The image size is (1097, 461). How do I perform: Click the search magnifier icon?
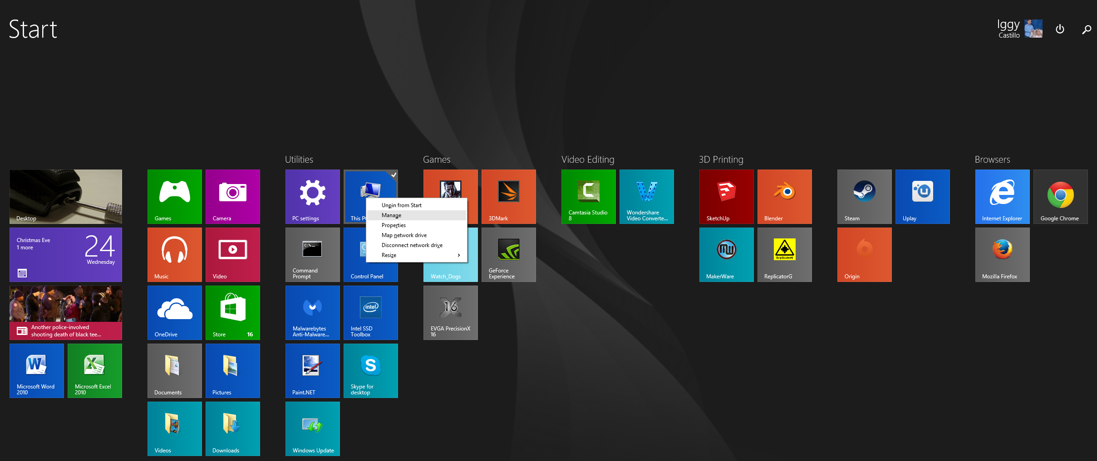[1086, 29]
